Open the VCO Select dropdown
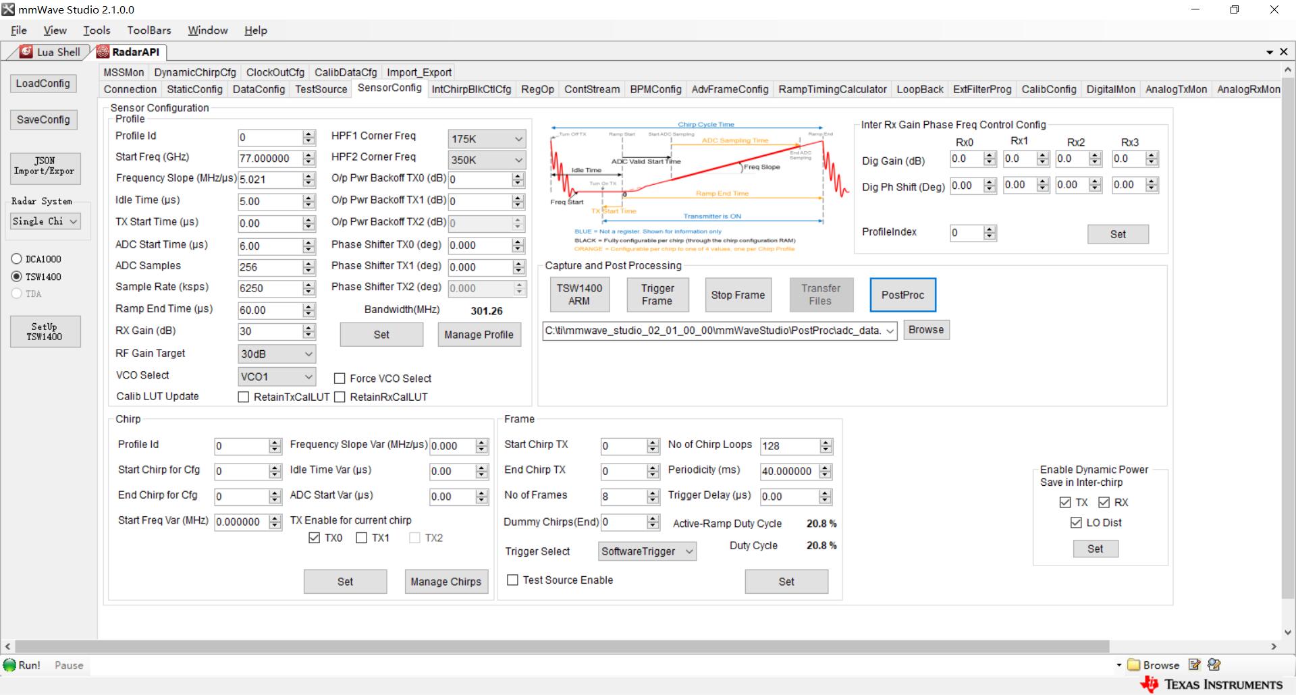This screenshot has height=695, width=1296. tap(277, 377)
